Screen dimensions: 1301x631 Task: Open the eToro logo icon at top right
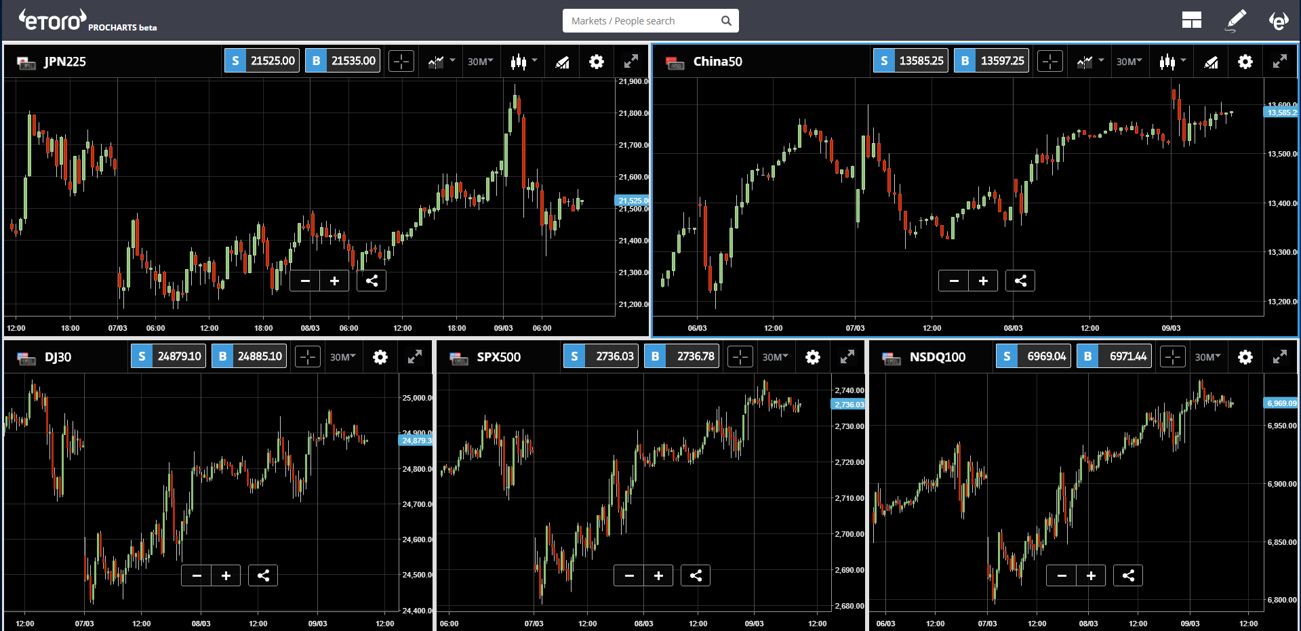[x=1279, y=20]
